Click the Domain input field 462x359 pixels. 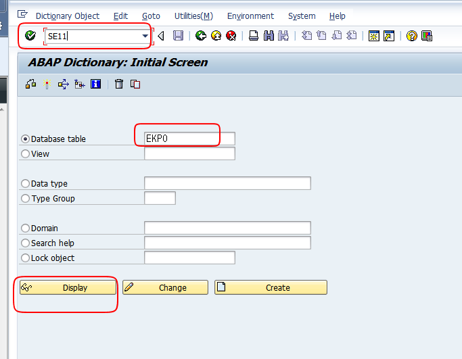(x=227, y=228)
